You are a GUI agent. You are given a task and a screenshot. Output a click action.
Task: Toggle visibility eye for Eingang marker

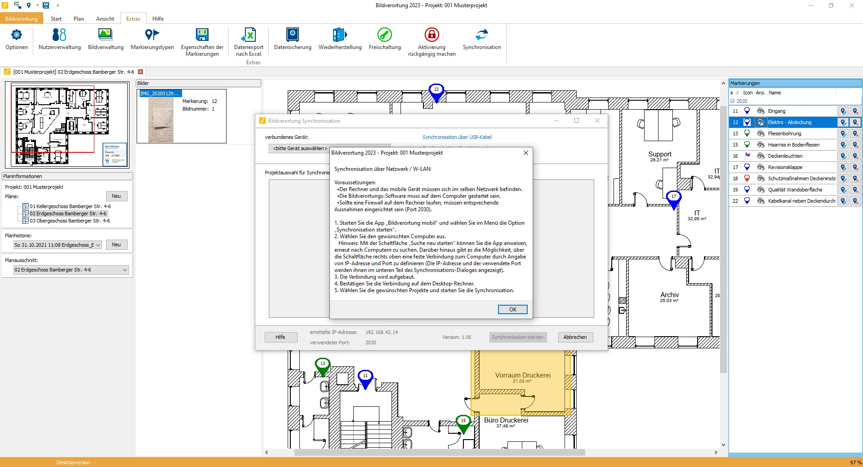click(761, 111)
